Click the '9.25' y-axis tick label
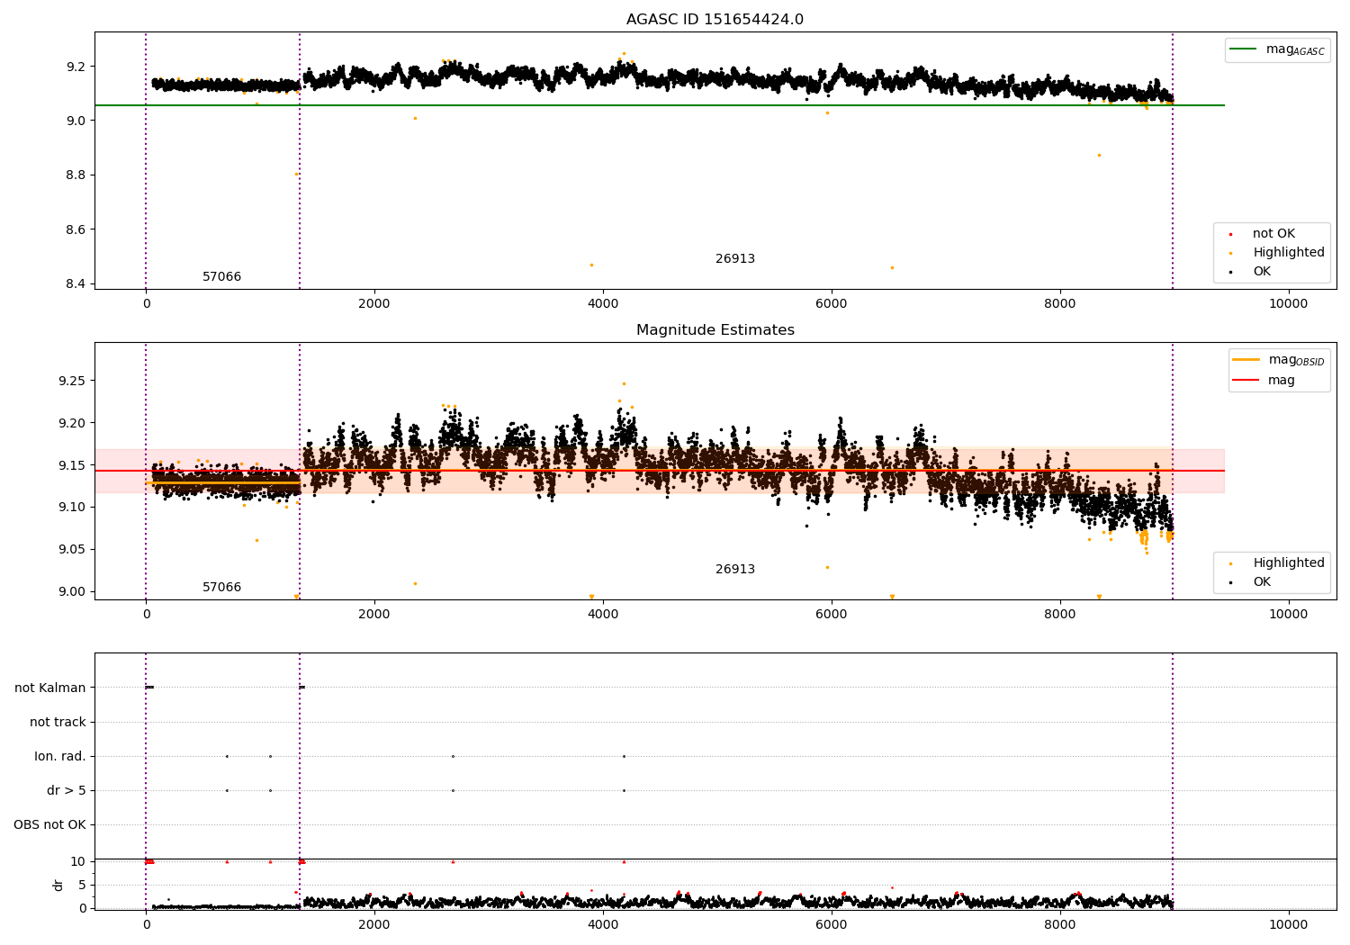This screenshot has height=945, width=1350. point(73,381)
